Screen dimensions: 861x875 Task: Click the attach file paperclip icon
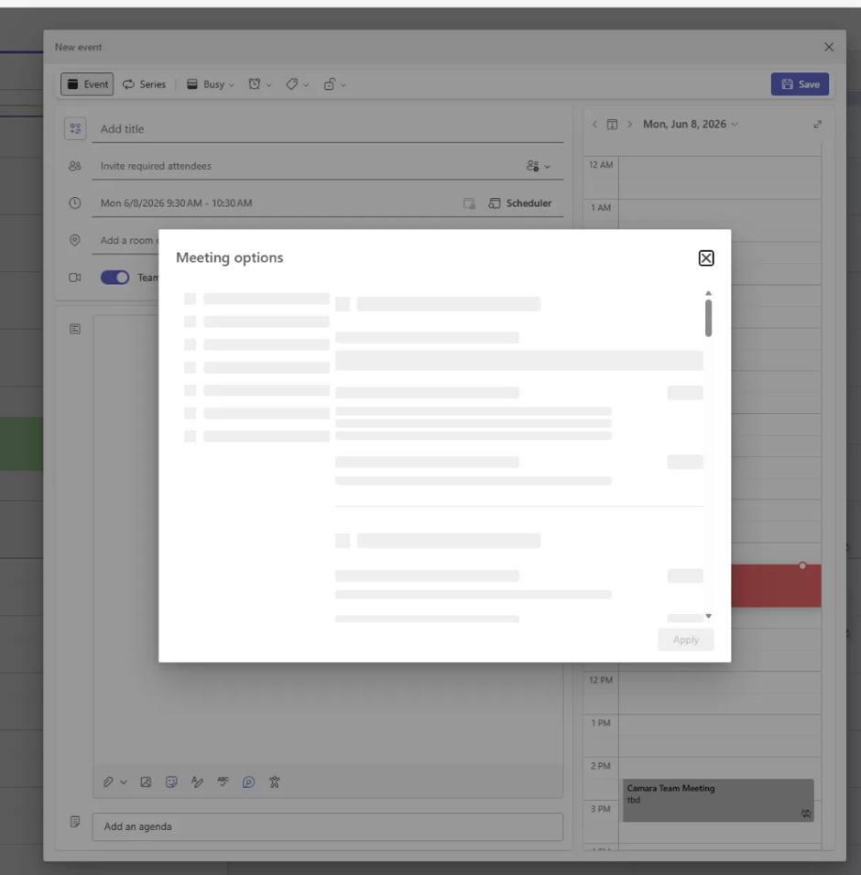[x=108, y=782]
